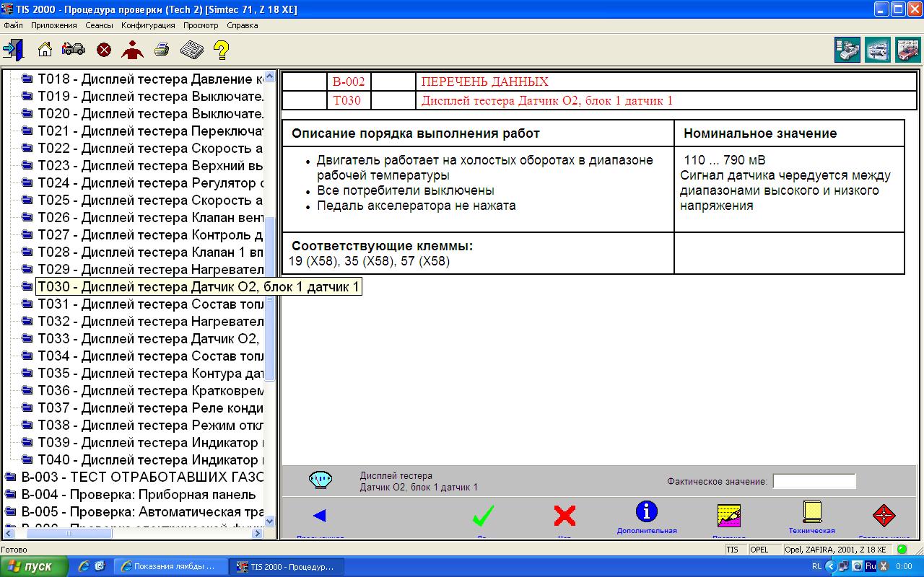Image resolution: width=924 pixels, height=577 pixels.
Task: Expand B-005 Проверка: Автоматическая
Action: pos(143,512)
